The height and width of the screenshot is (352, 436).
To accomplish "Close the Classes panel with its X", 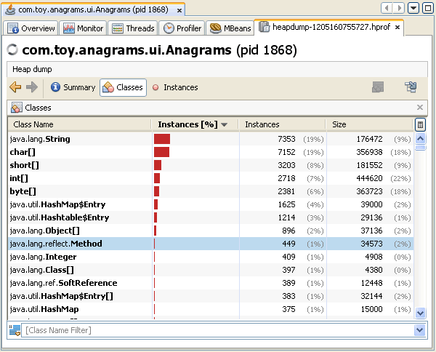I will pos(419,107).
